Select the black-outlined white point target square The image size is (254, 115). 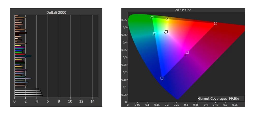click(x=166, y=32)
